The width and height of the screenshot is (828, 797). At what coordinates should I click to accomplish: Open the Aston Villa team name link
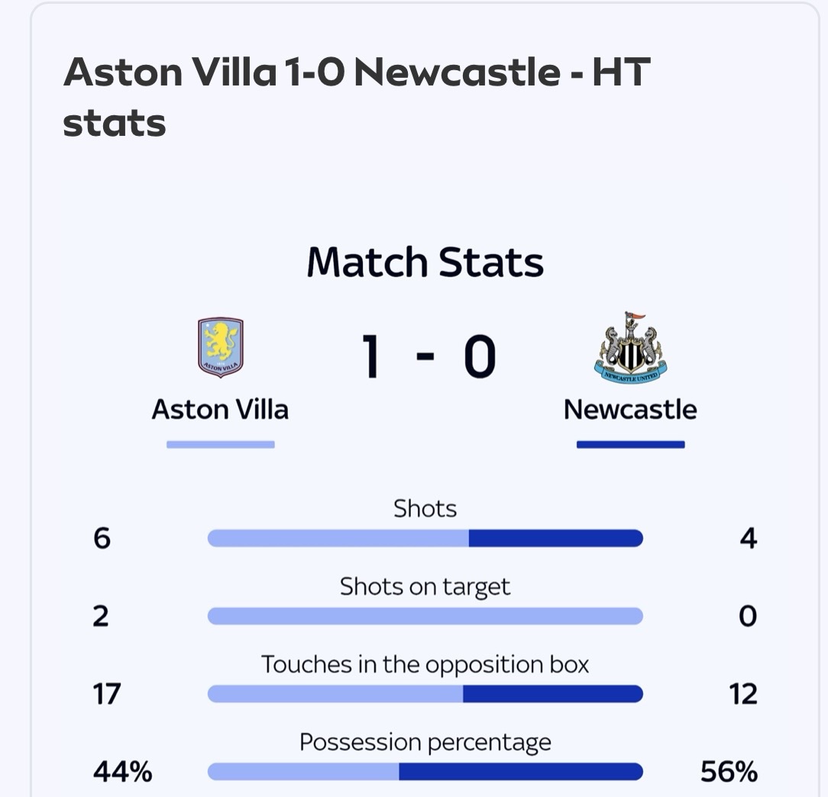[220, 410]
